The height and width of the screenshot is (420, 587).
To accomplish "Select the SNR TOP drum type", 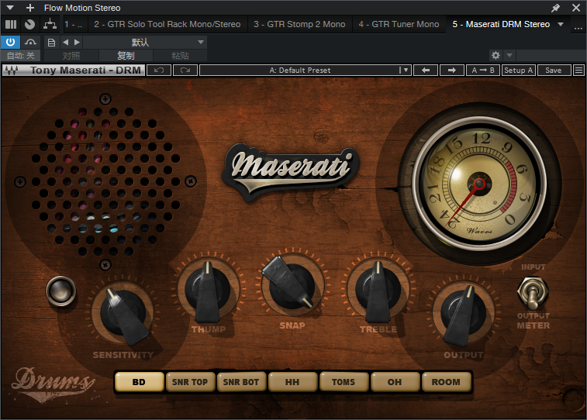I will [190, 382].
